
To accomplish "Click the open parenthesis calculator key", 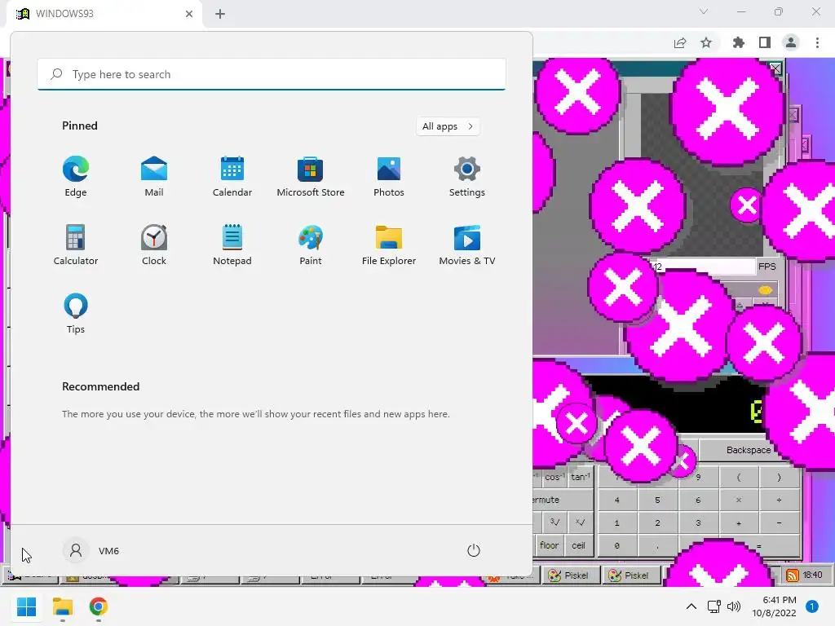I will [739, 478].
